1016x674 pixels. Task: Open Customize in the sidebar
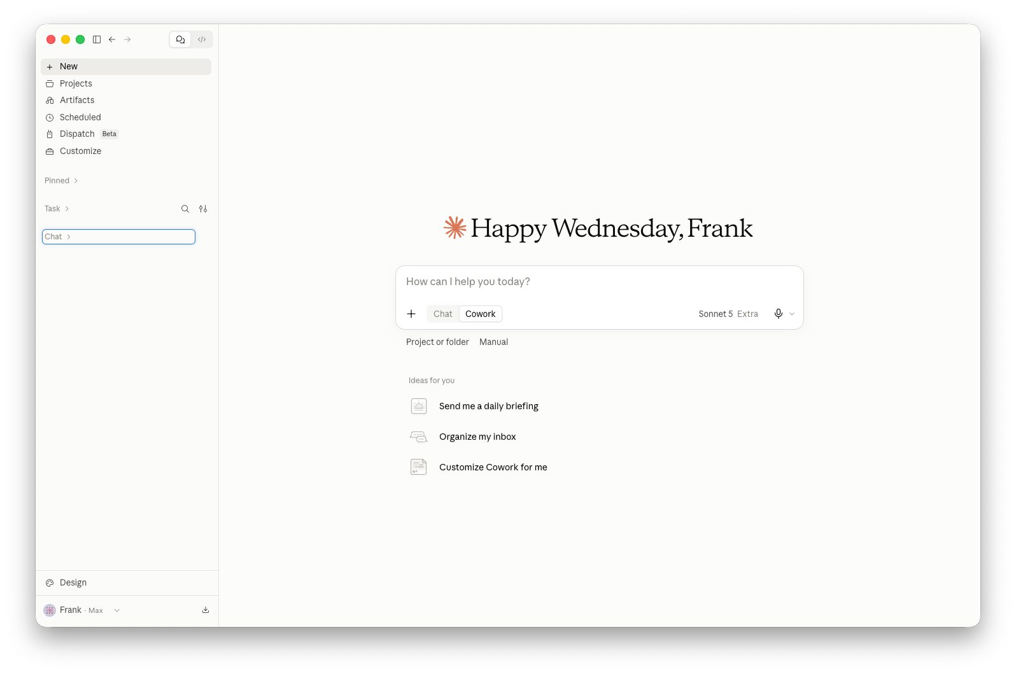126,151
